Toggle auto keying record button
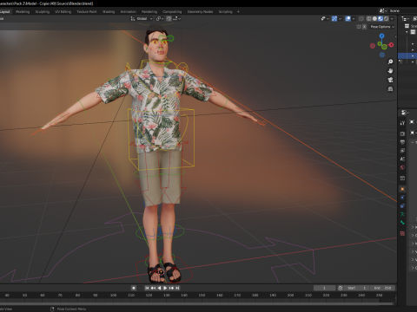The height and width of the screenshot is (312, 417). coord(134,288)
